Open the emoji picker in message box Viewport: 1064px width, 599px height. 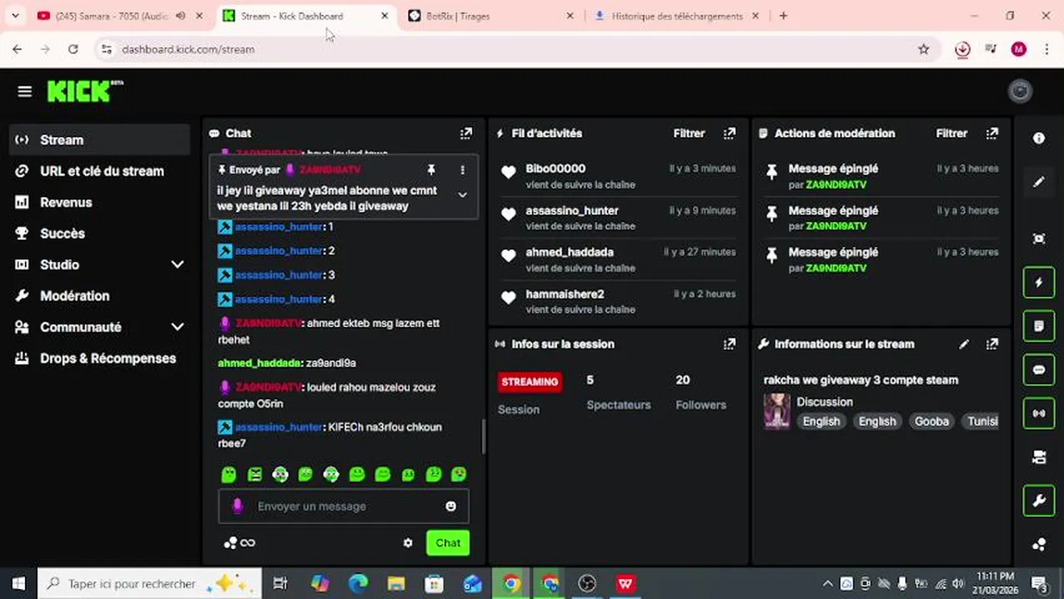(450, 506)
